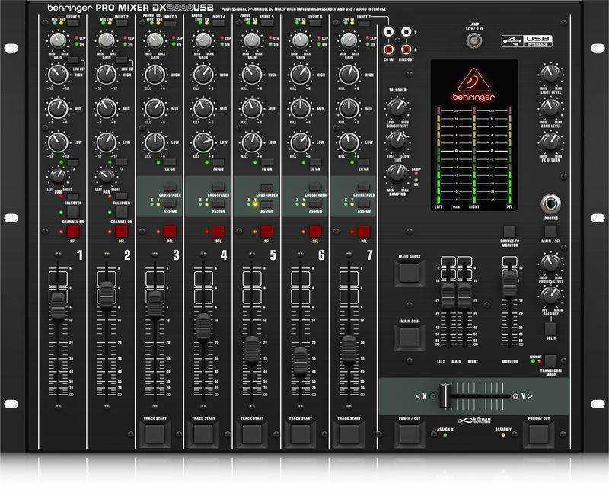The height and width of the screenshot is (493, 609).
Task: Enable Talkover on channel 1
Action: [73, 197]
